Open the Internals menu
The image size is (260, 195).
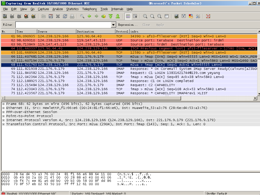point(117,9)
